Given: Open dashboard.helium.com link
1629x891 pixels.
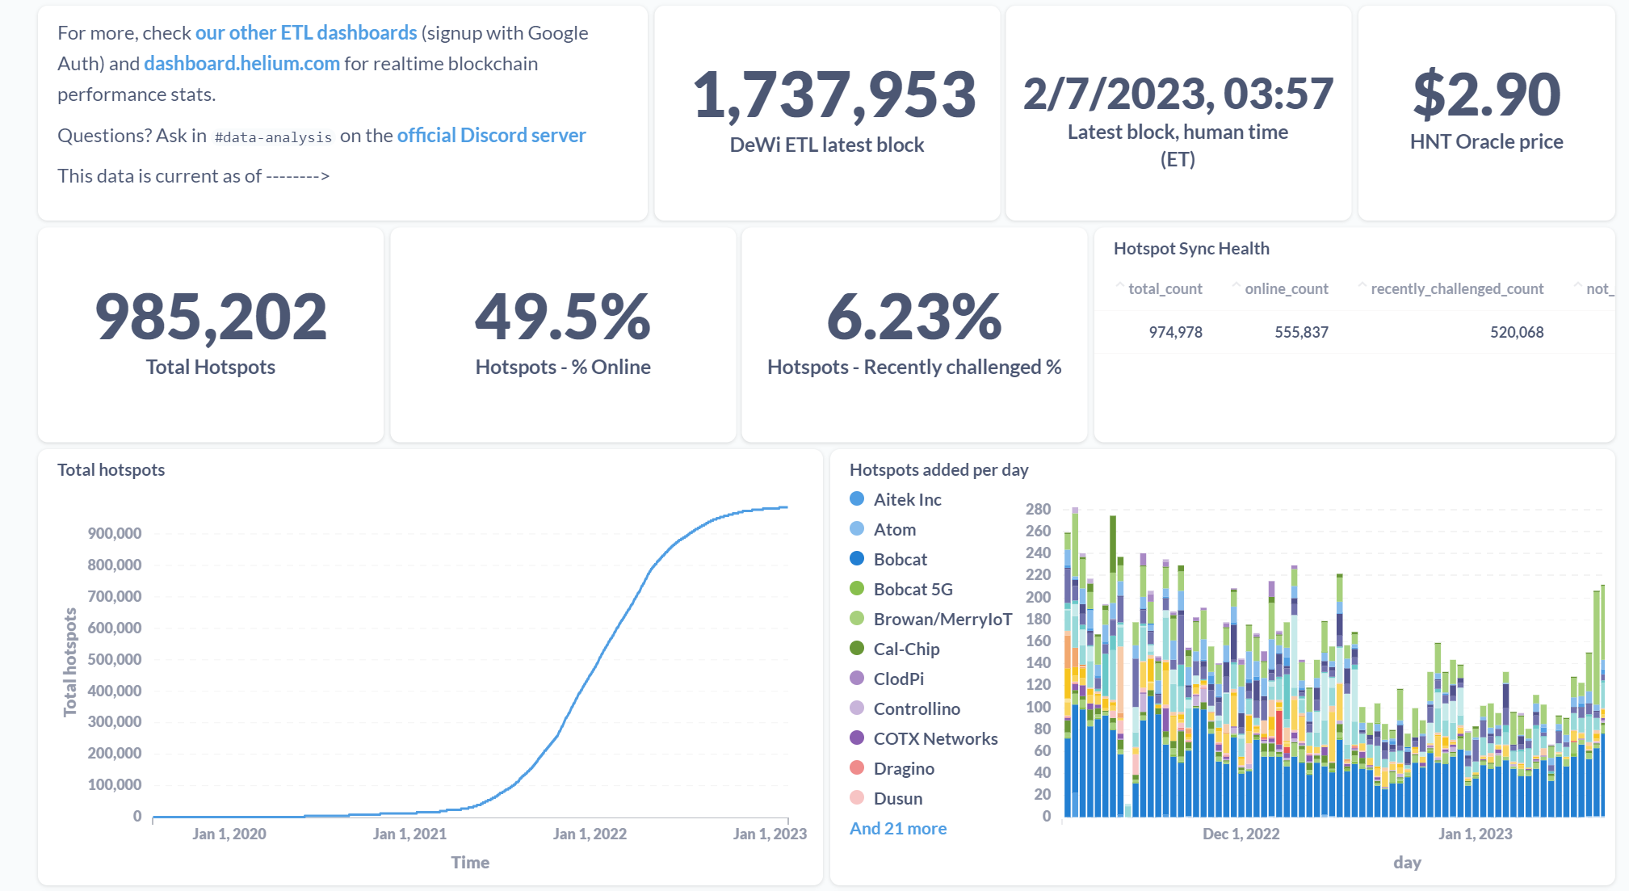Looking at the screenshot, I should 241,64.
